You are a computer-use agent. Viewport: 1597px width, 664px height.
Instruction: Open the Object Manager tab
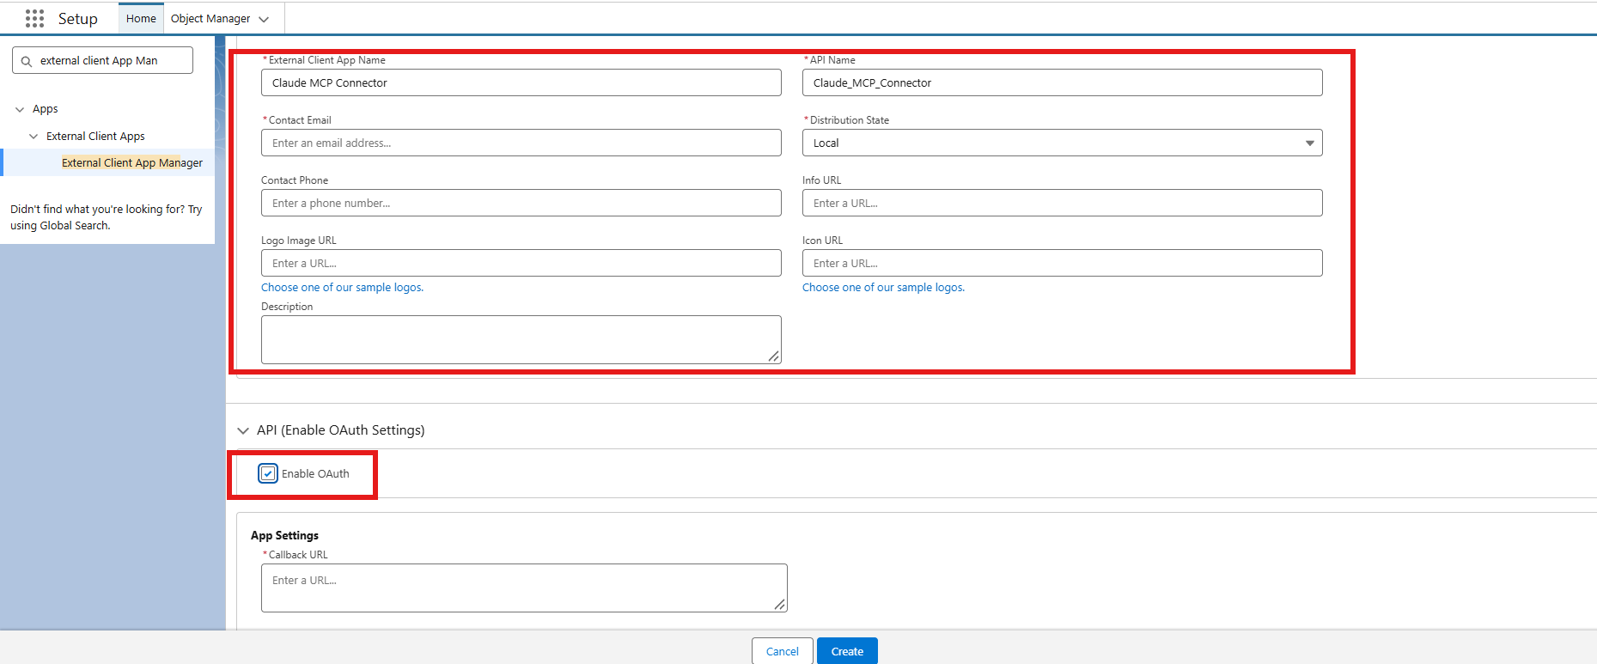[x=210, y=18]
